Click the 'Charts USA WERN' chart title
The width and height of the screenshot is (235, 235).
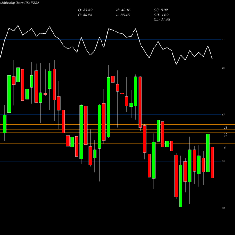pyautogui.click(x=27, y=3)
